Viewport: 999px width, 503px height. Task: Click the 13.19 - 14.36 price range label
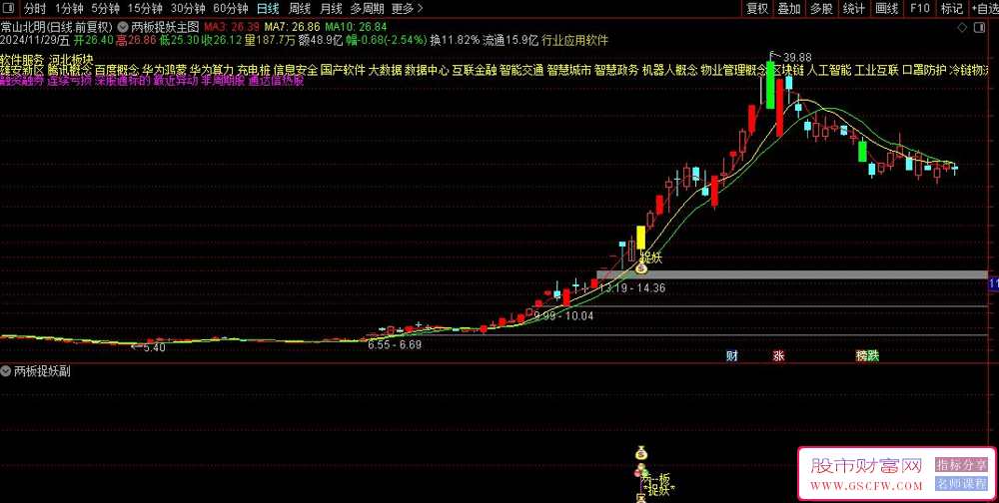tap(632, 287)
